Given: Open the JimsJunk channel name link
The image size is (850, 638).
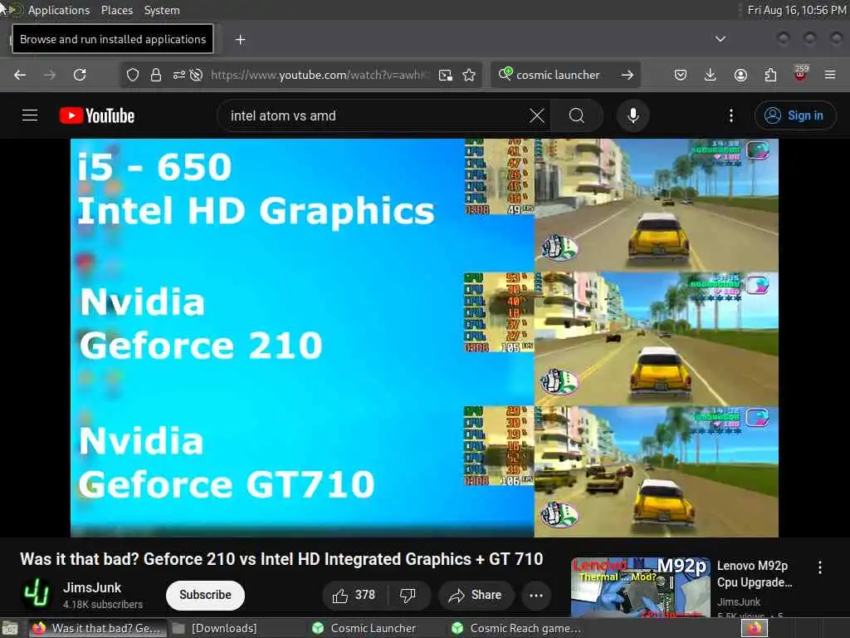Looking at the screenshot, I should tap(92, 587).
